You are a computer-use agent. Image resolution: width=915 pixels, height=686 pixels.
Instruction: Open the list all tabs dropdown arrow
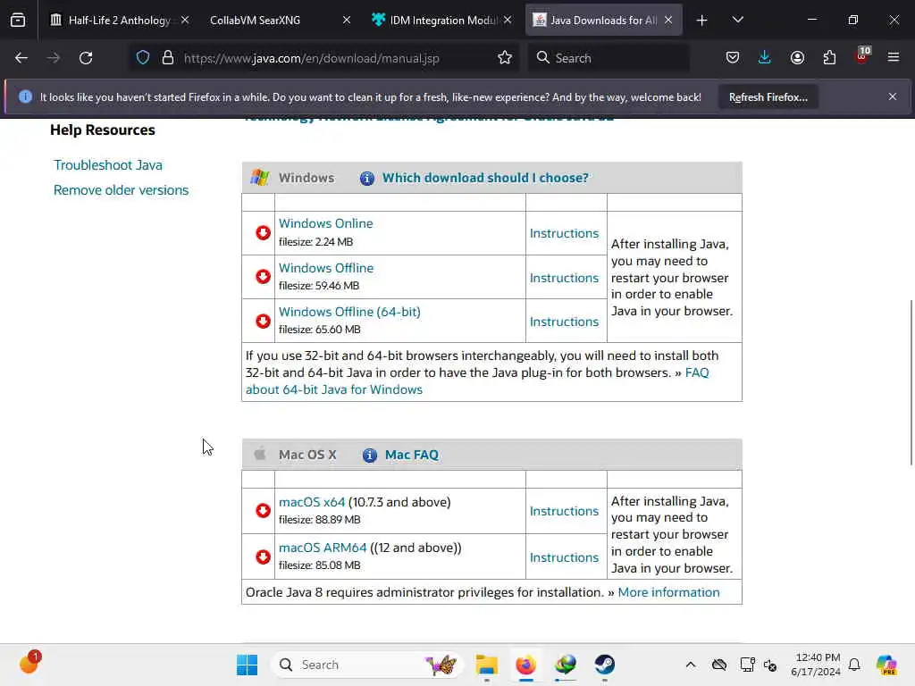click(737, 20)
